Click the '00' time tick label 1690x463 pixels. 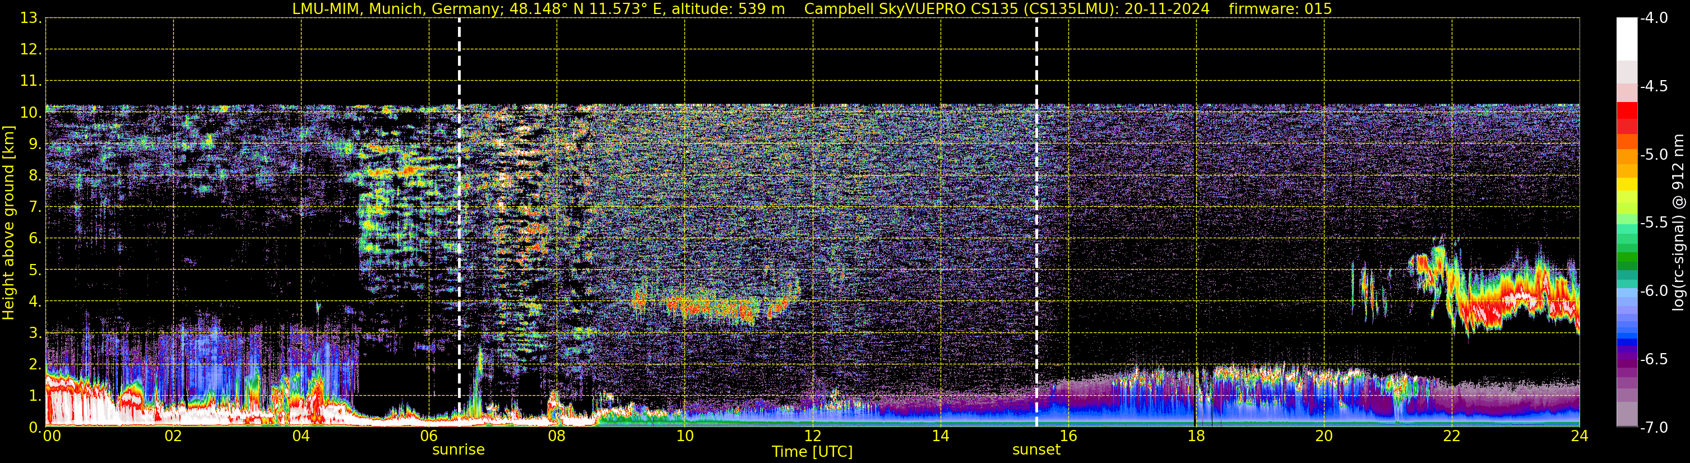click(x=52, y=436)
